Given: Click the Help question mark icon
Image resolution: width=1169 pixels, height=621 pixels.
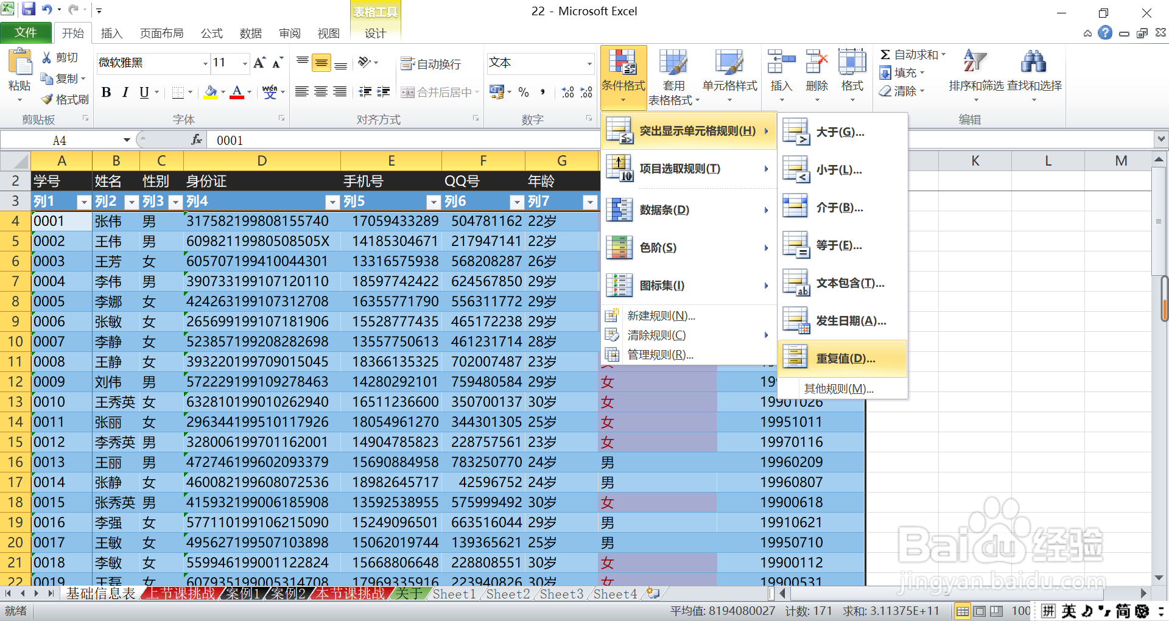Looking at the screenshot, I should pos(1105,32).
